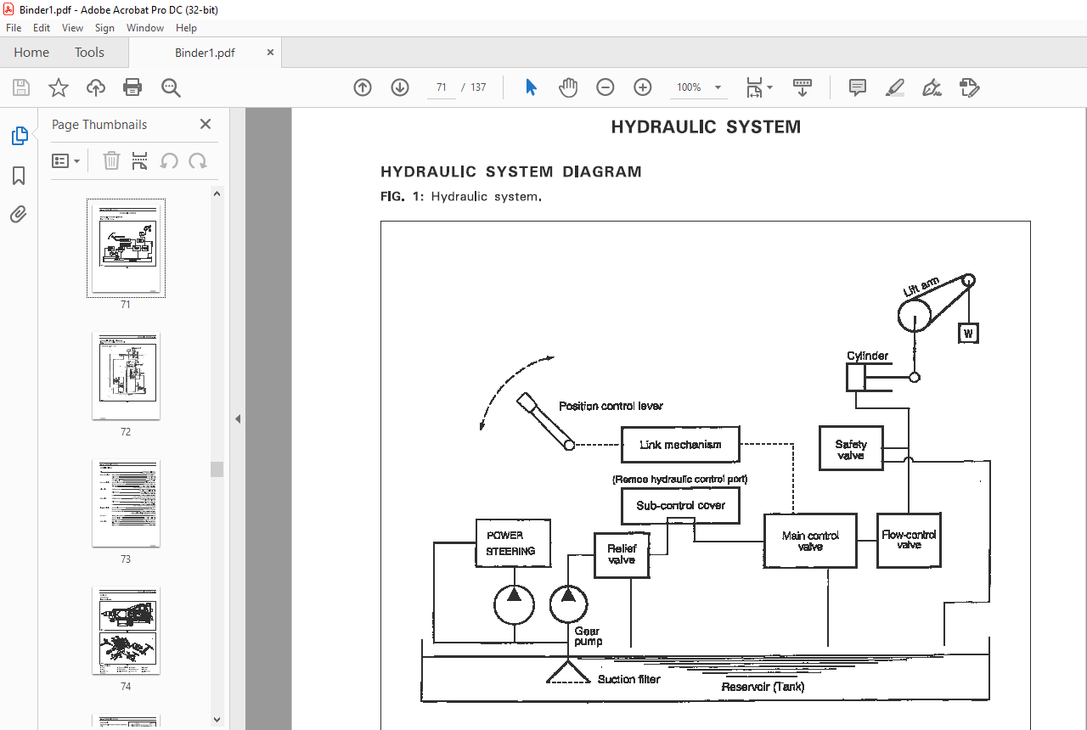Close the Page Thumbnails panel
The height and width of the screenshot is (730, 1087).
click(x=206, y=124)
